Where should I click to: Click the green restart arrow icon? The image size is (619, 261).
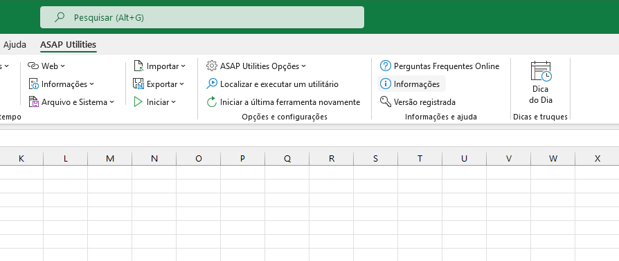(x=212, y=102)
